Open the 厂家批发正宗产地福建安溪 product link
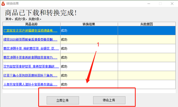Image resolution: width=178 pixels, height=107 pixels. click(31, 31)
